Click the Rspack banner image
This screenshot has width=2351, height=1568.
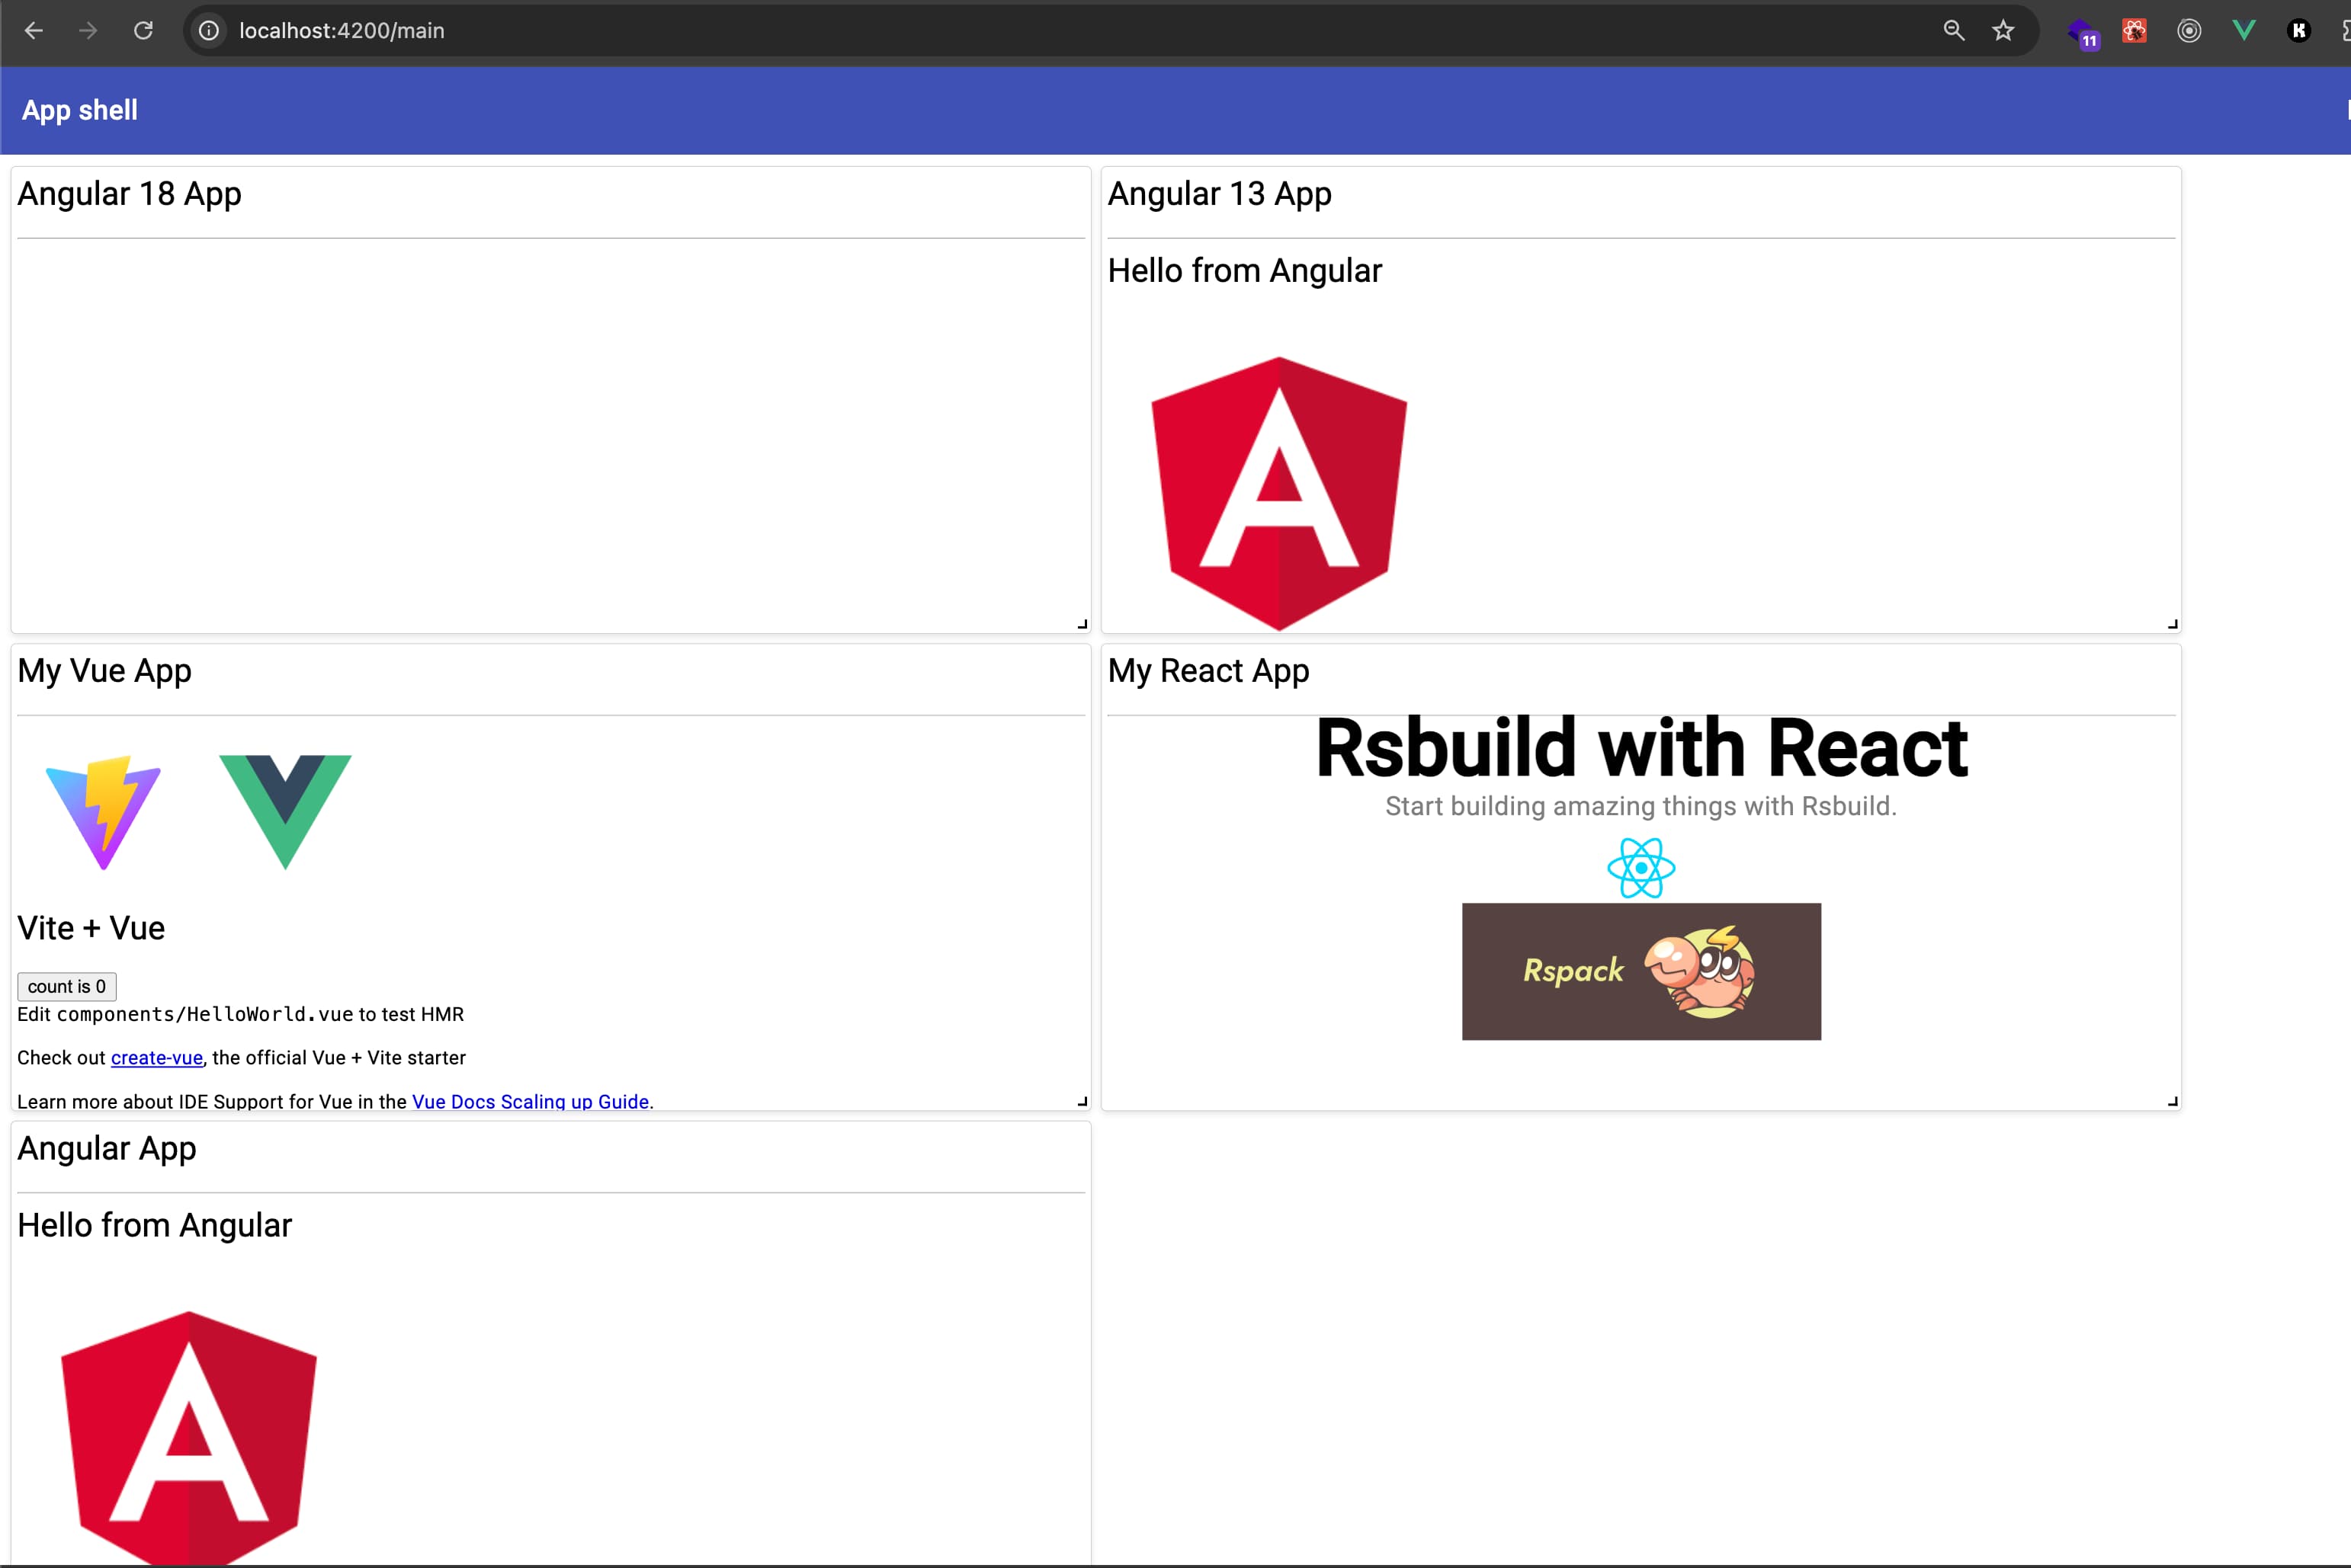click(x=1641, y=971)
